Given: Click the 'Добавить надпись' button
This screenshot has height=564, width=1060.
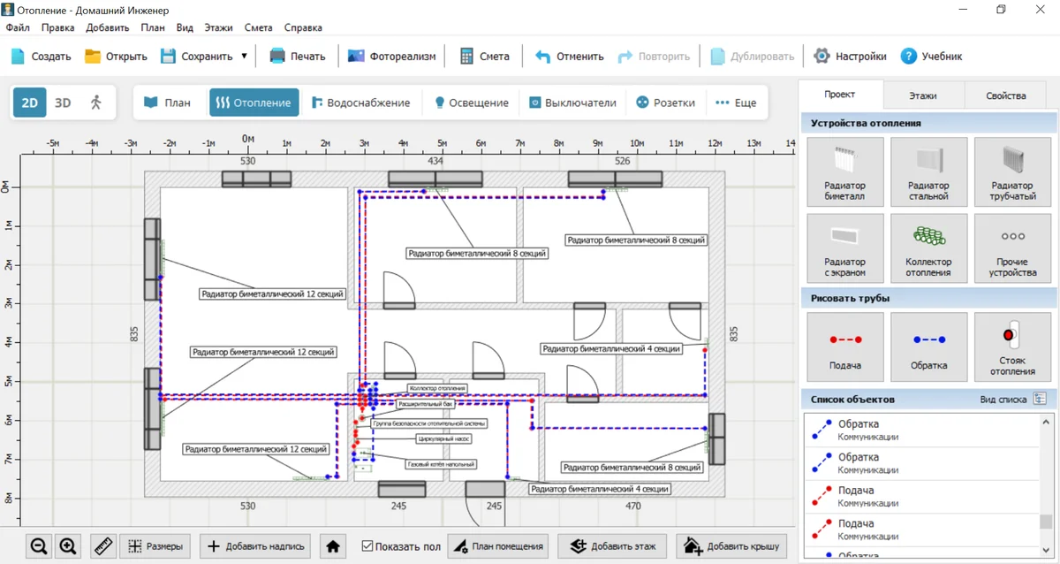Looking at the screenshot, I should tap(256, 546).
